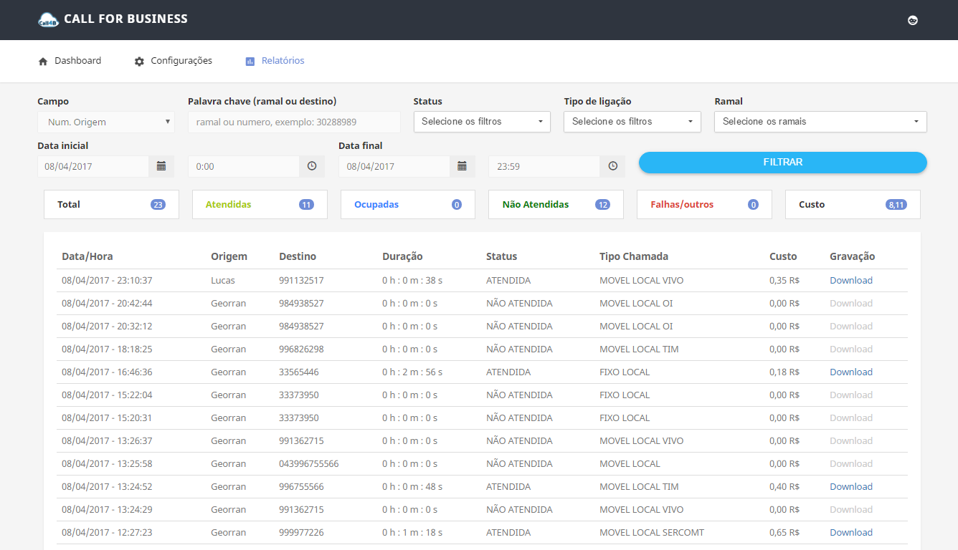Image resolution: width=958 pixels, height=550 pixels.
Task: Click the CALL FOR BUSINESS title
Action: coord(125,19)
